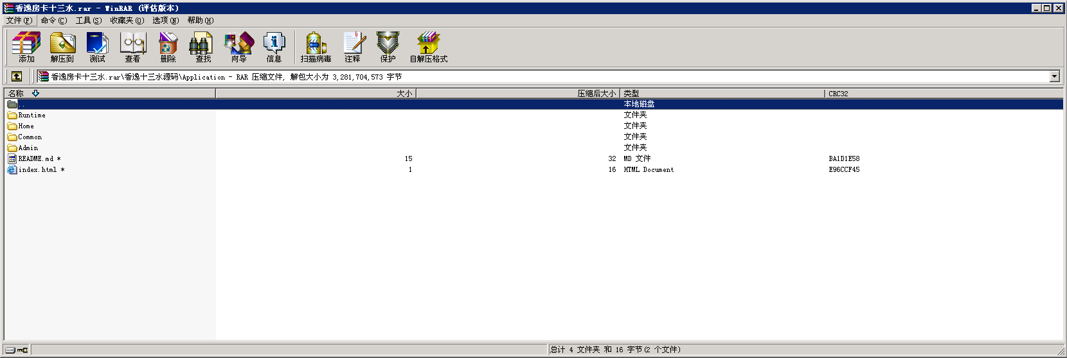Go up one folder level button
The height and width of the screenshot is (358, 1067).
tap(17, 76)
